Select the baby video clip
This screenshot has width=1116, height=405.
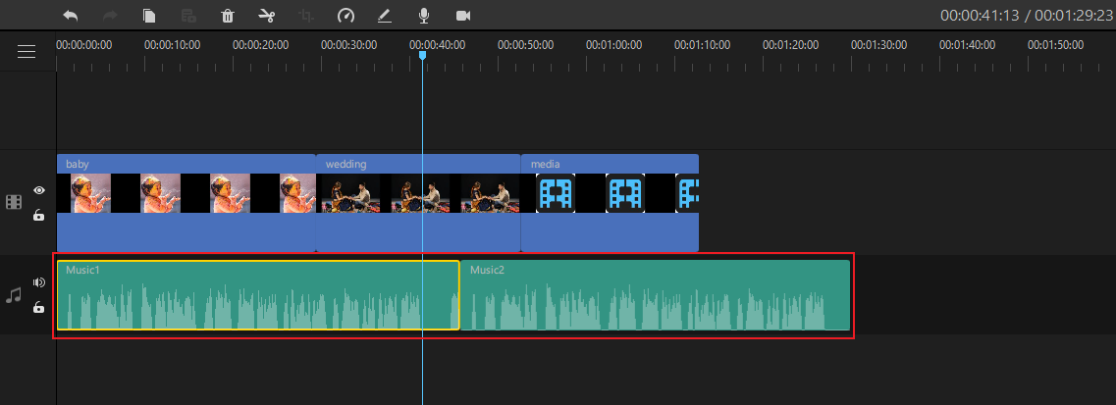pos(186,202)
